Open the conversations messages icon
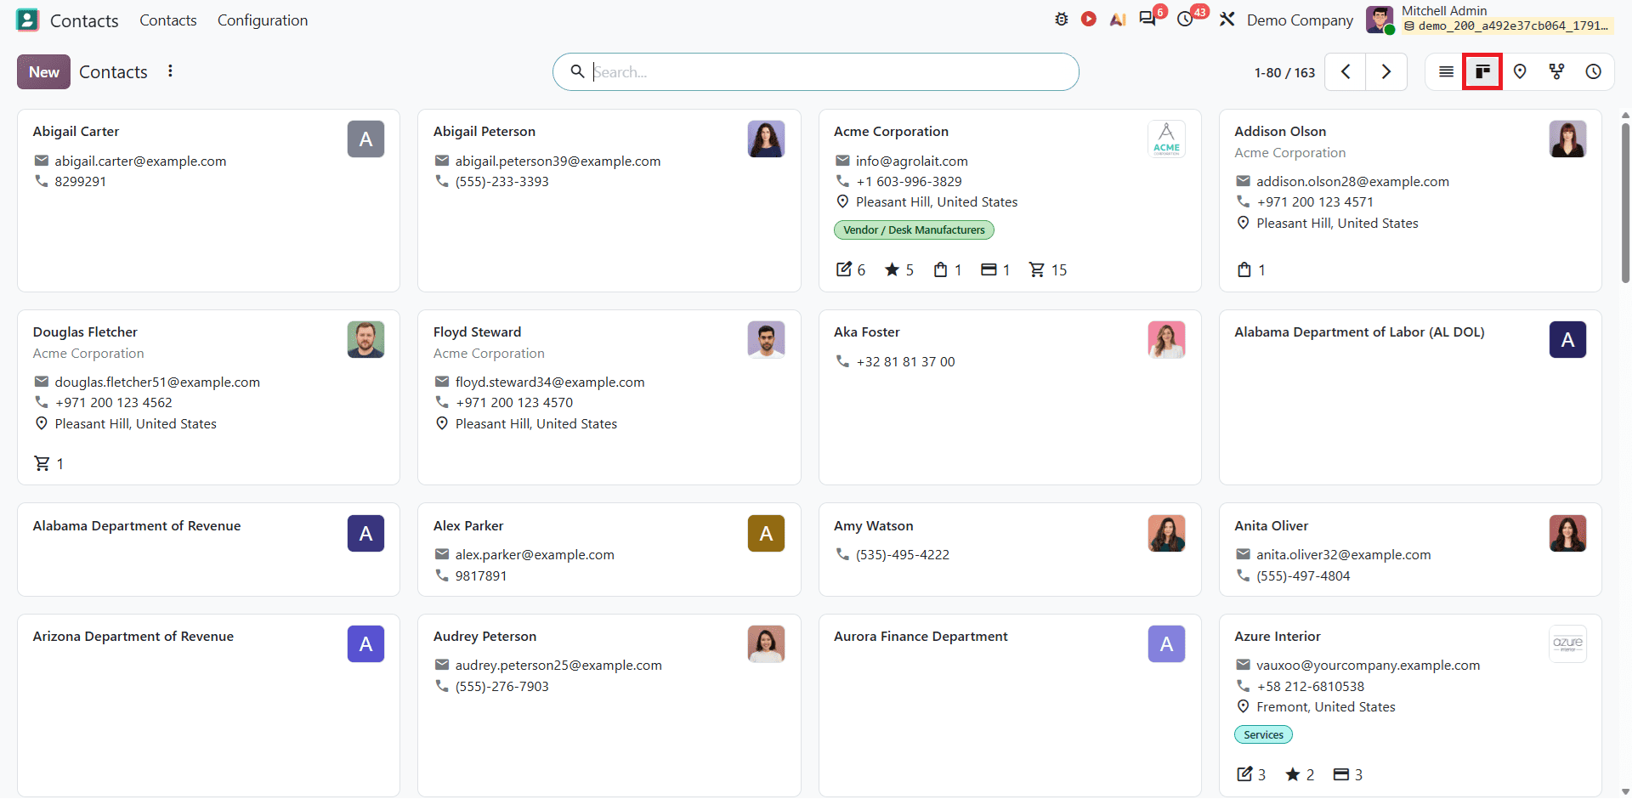 (x=1147, y=19)
